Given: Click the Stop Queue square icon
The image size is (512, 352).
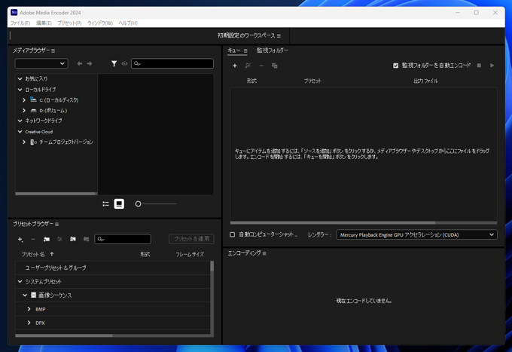Looking at the screenshot, I should (479, 66).
